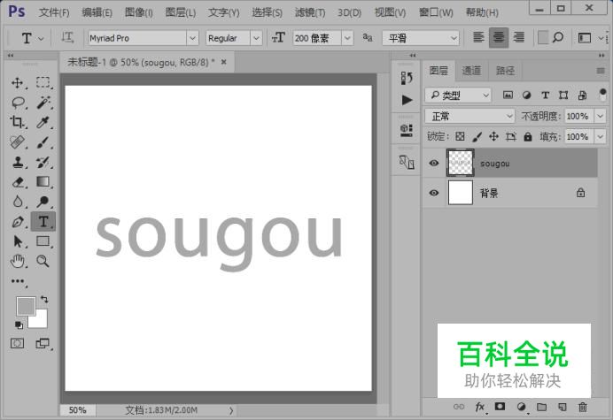Screen dimensions: 613x420
Task: Align text left
Action: click(478, 38)
